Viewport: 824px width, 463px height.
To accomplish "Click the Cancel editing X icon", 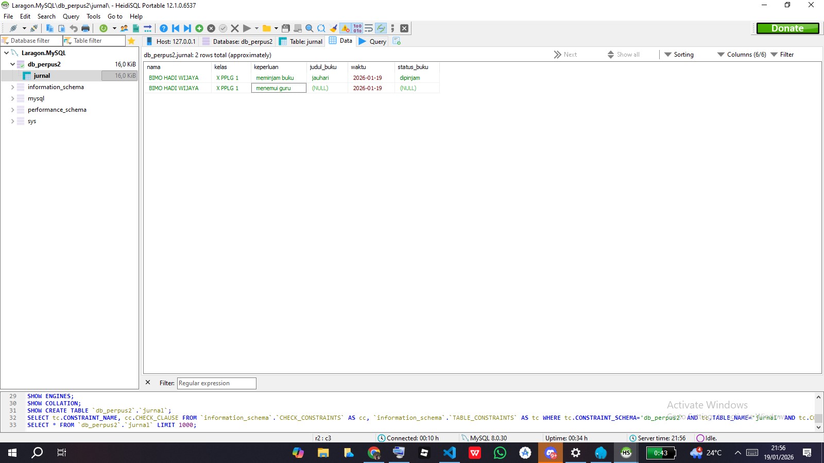I will [235, 28].
